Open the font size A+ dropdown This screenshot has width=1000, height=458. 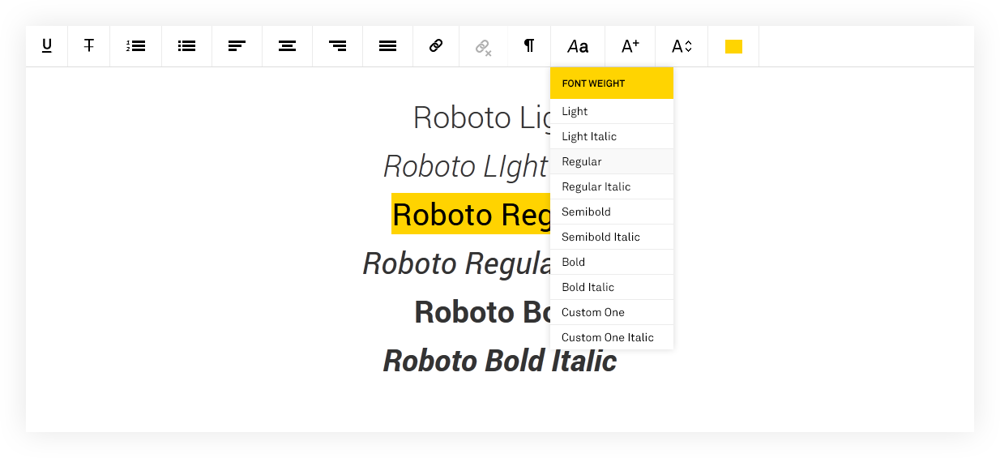tap(630, 46)
